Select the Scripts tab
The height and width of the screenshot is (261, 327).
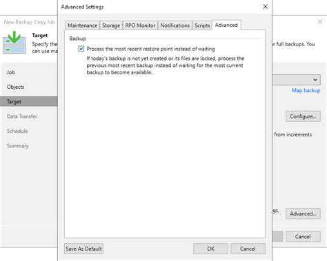(202, 25)
